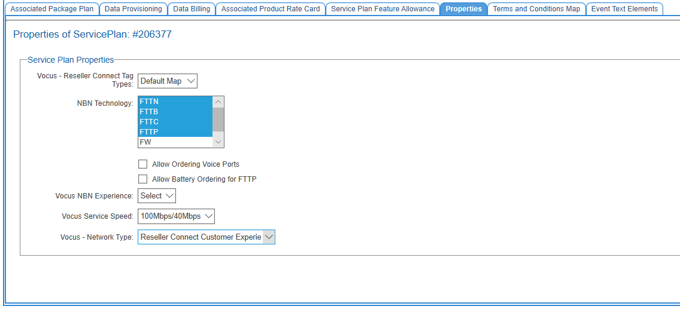This screenshot has width=680, height=309.
Task: Select FTTN in NBN Technology list
Action: pyautogui.click(x=175, y=102)
